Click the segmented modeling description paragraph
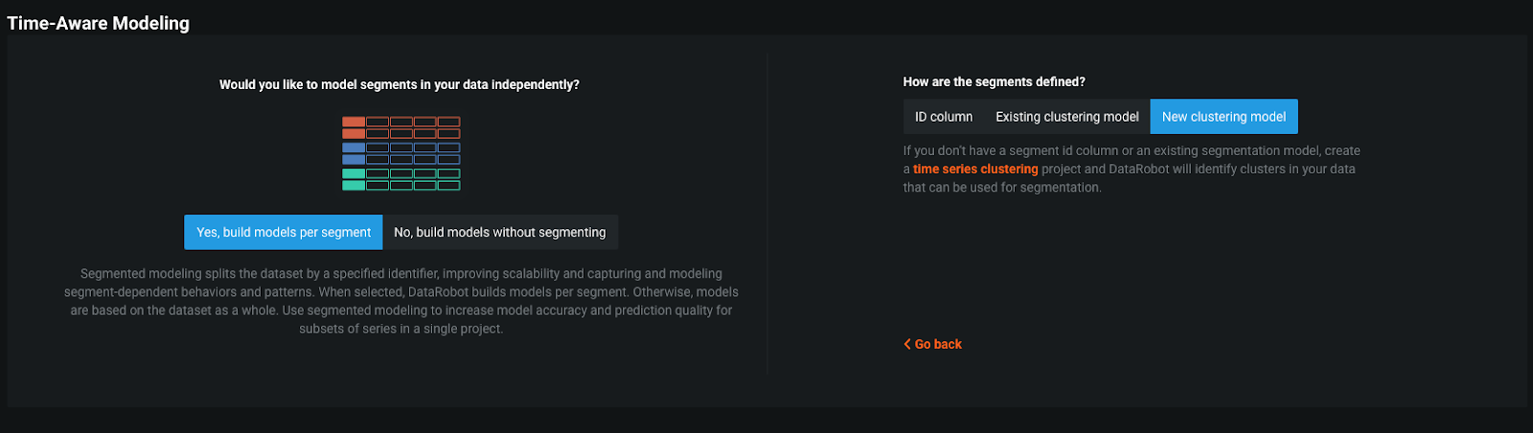Viewport: 1533px width, 433px height. [x=401, y=301]
